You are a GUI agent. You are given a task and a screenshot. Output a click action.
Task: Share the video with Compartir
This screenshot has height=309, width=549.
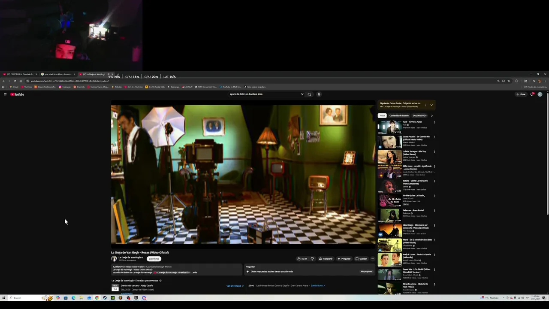point(326,259)
